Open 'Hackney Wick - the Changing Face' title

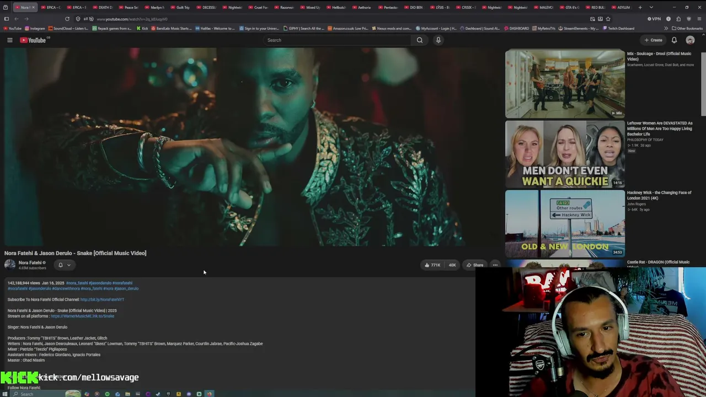pyautogui.click(x=659, y=195)
